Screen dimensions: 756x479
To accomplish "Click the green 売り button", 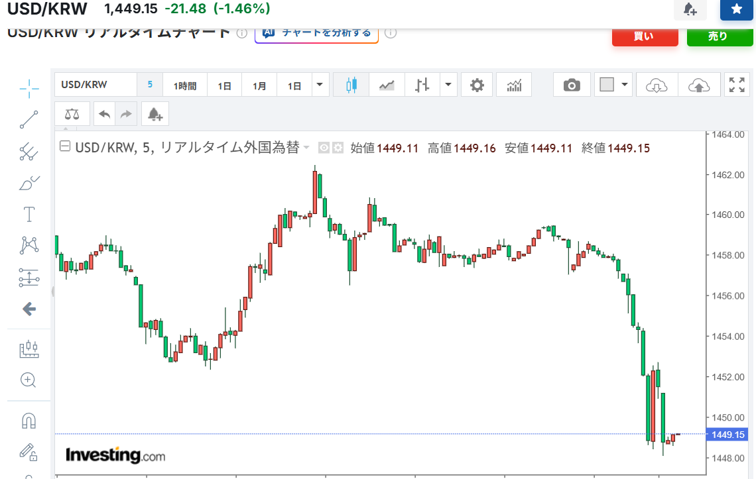I will pyautogui.click(x=720, y=36).
